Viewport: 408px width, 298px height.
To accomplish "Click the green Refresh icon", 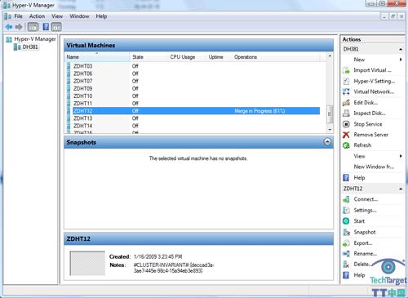I will 346,145.
